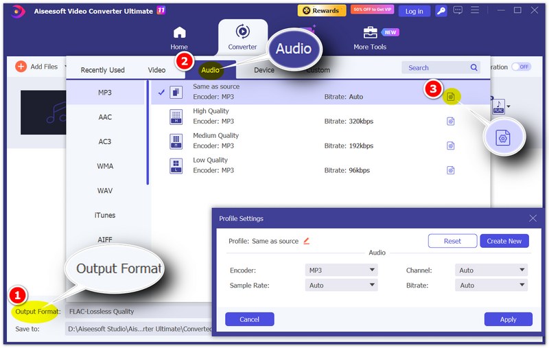549x348 pixels.
Task: Open the Output Format FLAC-Lossless Quality field
Action: 139,311
